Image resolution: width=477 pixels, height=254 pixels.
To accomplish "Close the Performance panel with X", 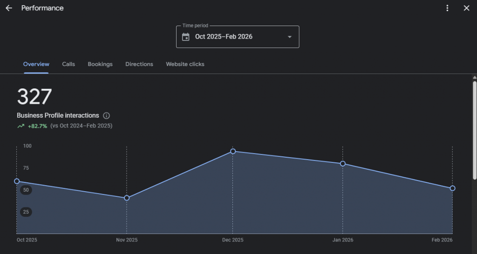I will point(466,8).
